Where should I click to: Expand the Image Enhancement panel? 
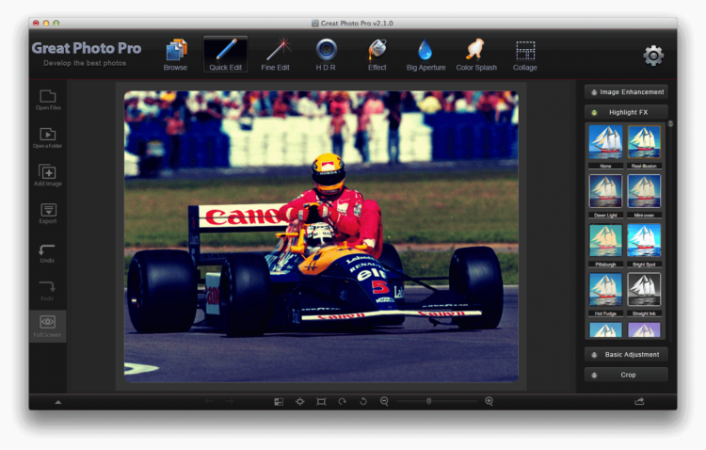[x=626, y=92]
